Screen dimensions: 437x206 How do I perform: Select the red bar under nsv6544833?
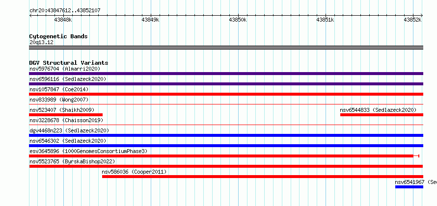(x=382, y=115)
